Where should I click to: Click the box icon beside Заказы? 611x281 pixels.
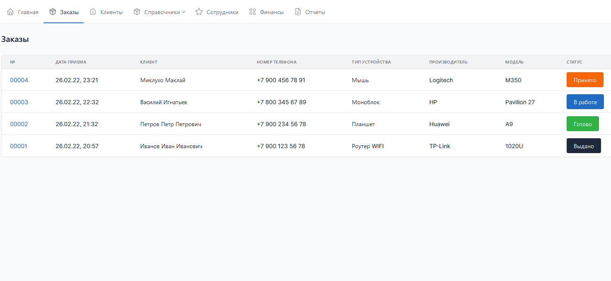(53, 12)
